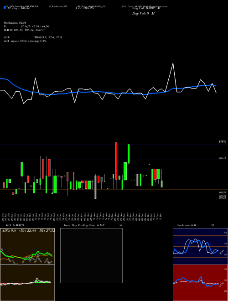Viewport: 228px width, 301px height.
Task: Click the 'ADX: 9.8 +DY: 22.44 -DY: 27.32' readout
Action: click(28, 231)
